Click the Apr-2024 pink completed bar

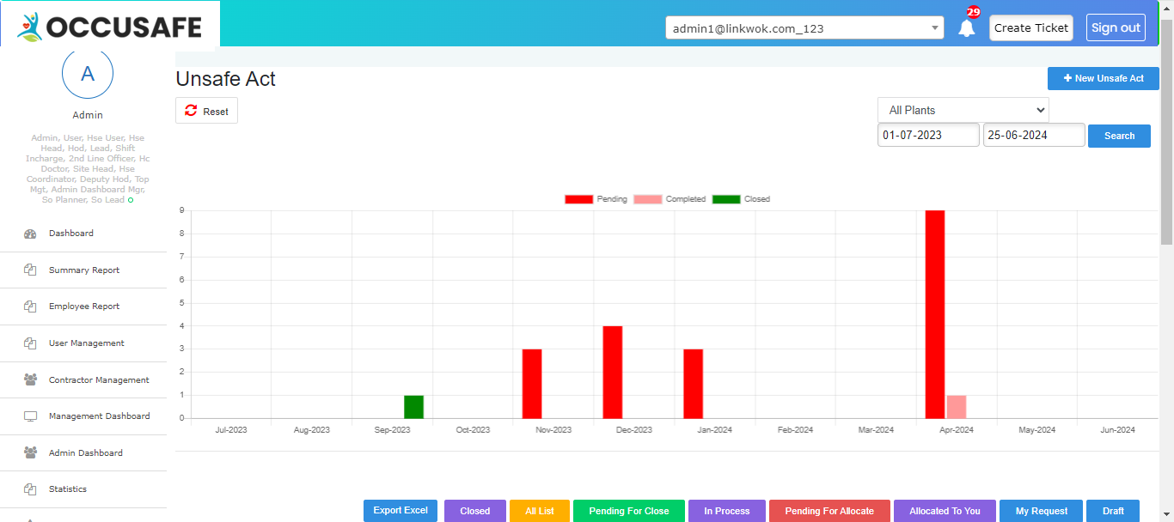pos(957,407)
